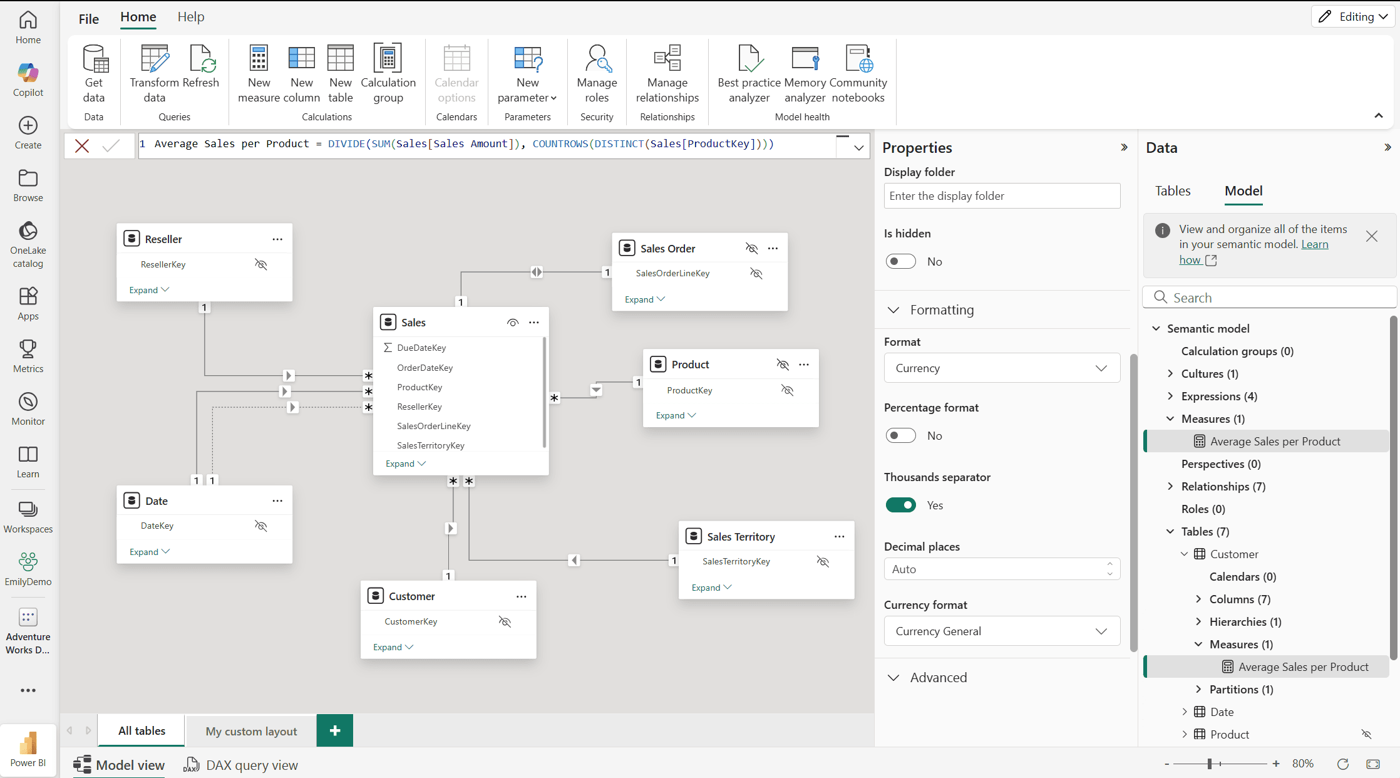Viewport: 1400px width, 778px height.
Task: Commit the formula with the checkmark
Action: (x=111, y=146)
